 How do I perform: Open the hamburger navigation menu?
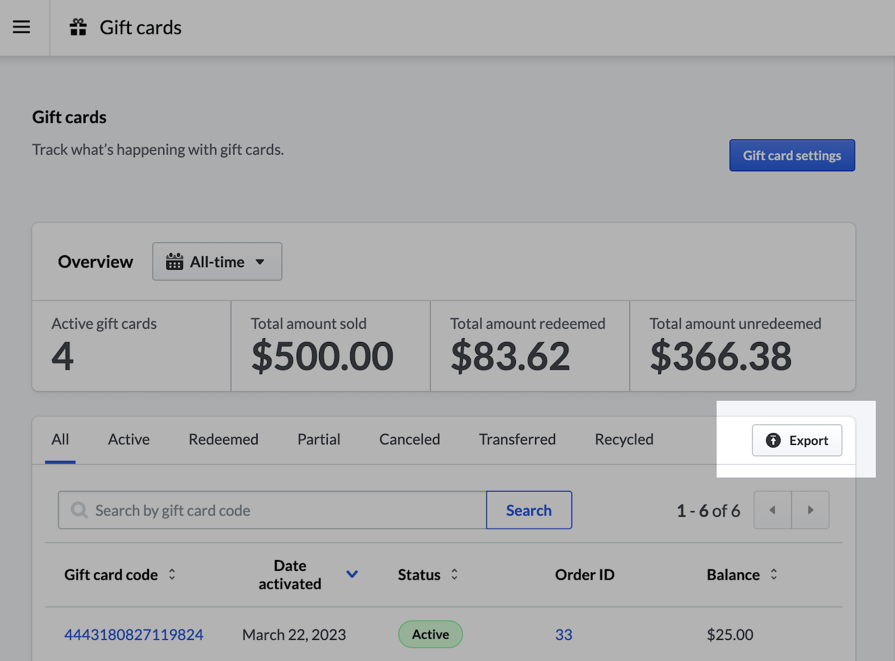(22, 27)
